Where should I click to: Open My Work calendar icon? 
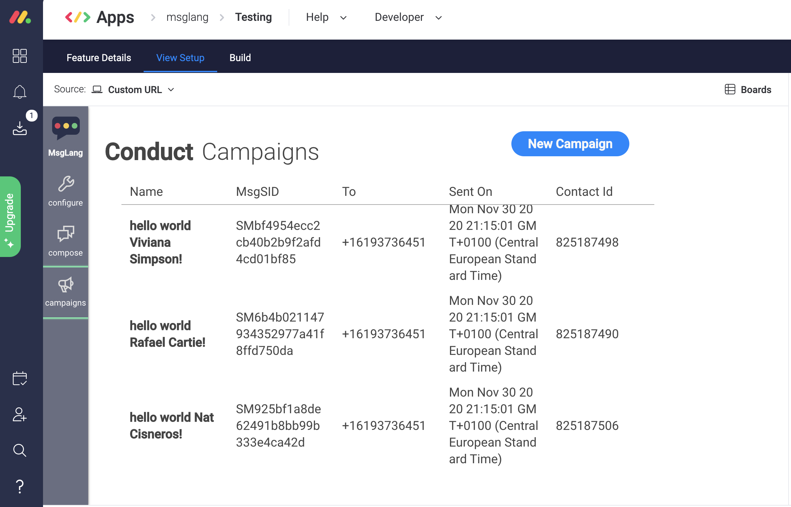point(20,379)
